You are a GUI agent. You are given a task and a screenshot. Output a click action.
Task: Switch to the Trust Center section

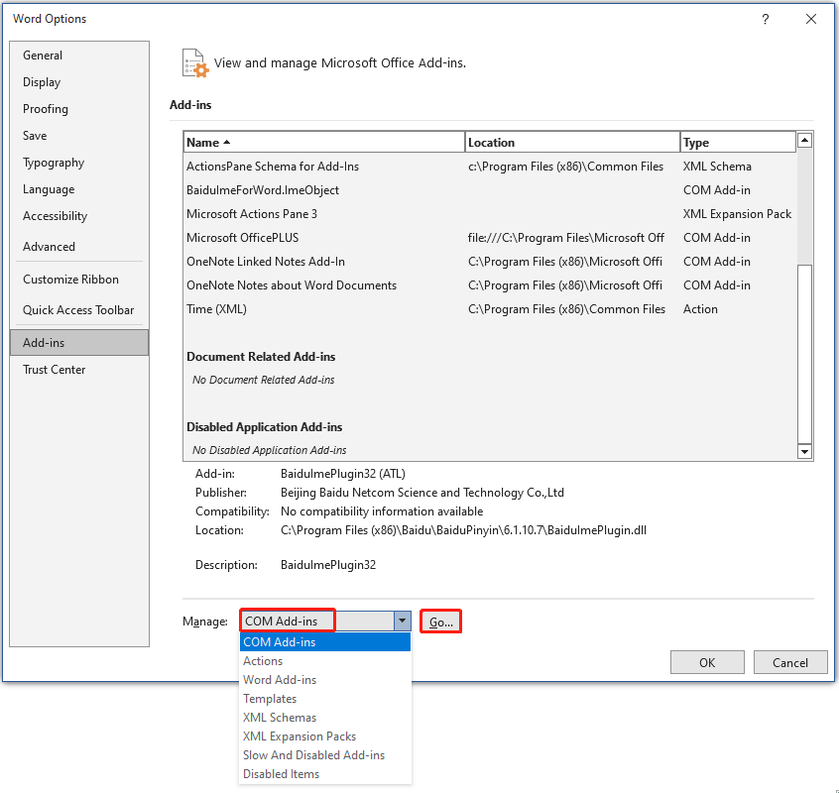pos(54,369)
